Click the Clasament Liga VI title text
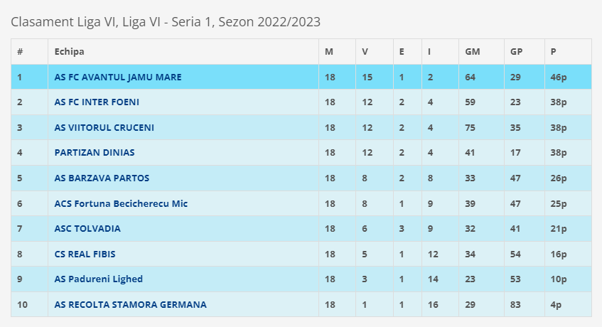This screenshot has width=602, height=327. [x=166, y=21]
